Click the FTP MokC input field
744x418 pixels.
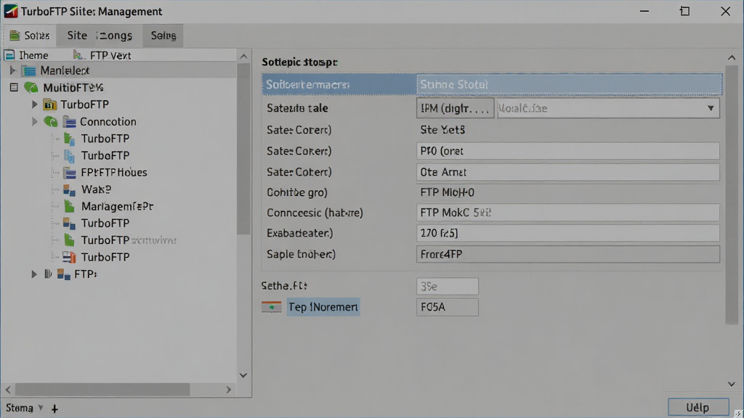568,213
